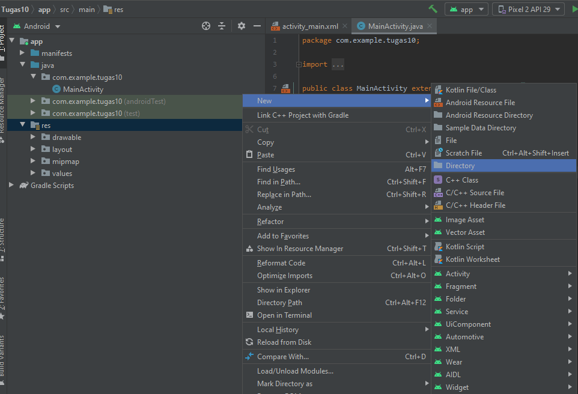The image size is (578, 394).
Task: Open the Favorites tool window tab
Action: pyautogui.click(x=2, y=297)
